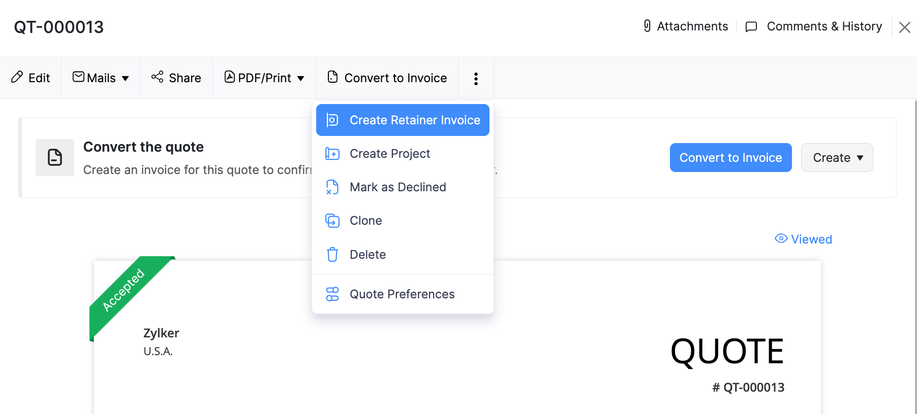
Task: Select the Share icon in the toolbar
Action: tap(157, 77)
